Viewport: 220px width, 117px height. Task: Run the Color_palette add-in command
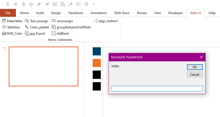37,27
